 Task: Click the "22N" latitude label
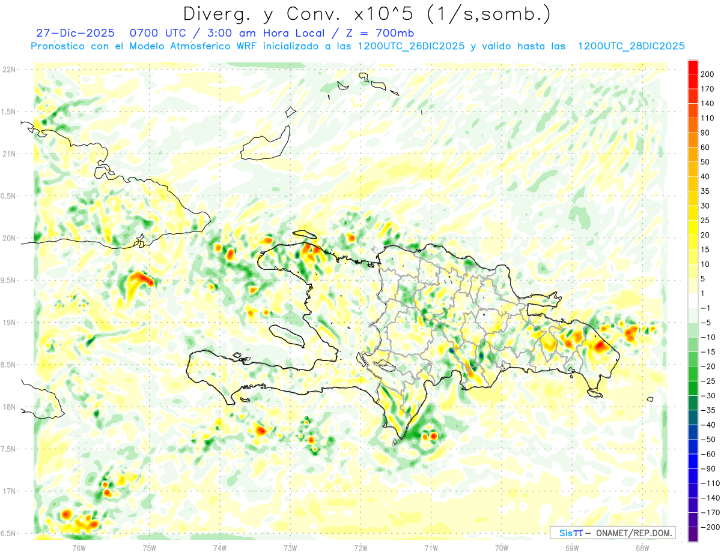9,70
